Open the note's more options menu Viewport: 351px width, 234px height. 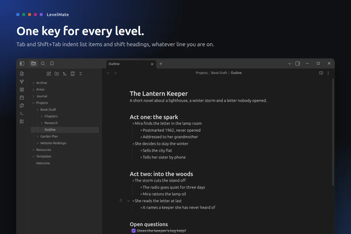click(x=328, y=73)
